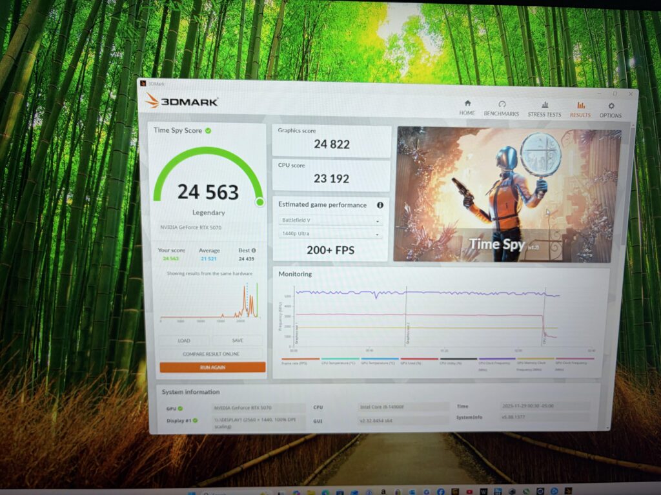Click the score distribution chart
This screenshot has height=495, width=661.
(210, 302)
